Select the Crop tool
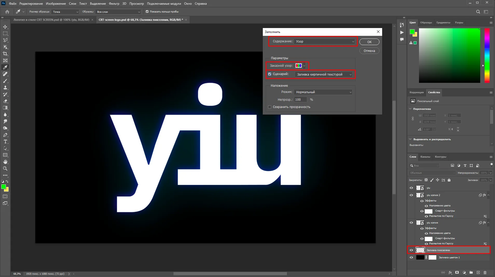Viewport: 495px width, 277px height. (x=5, y=54)
